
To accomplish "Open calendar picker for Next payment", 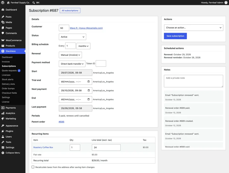I will [89, 90].
